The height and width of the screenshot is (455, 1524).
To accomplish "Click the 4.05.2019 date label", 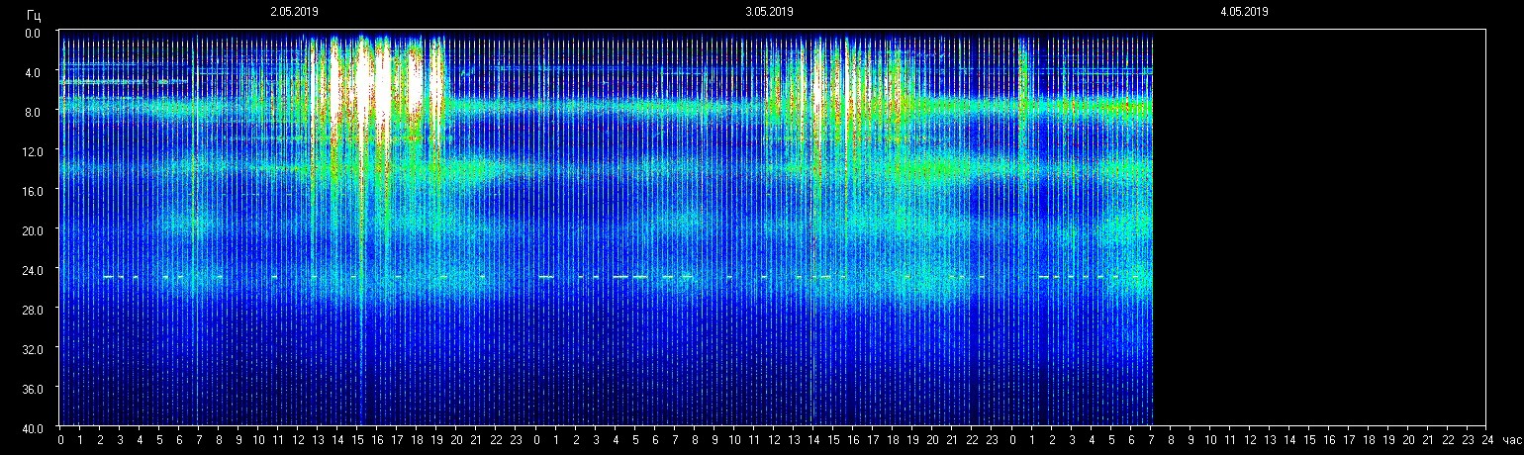I will pos(1244,12).
